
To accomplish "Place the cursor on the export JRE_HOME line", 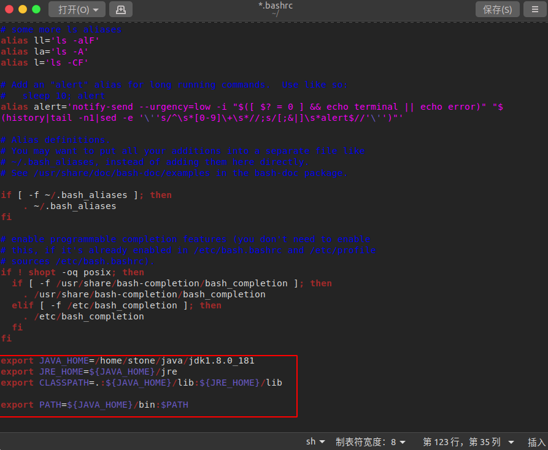I will [x=89, y=372].
